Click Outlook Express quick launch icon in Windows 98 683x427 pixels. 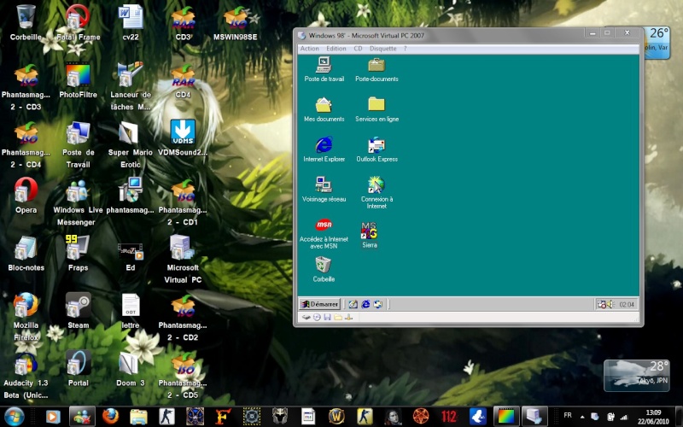[377, 304]
